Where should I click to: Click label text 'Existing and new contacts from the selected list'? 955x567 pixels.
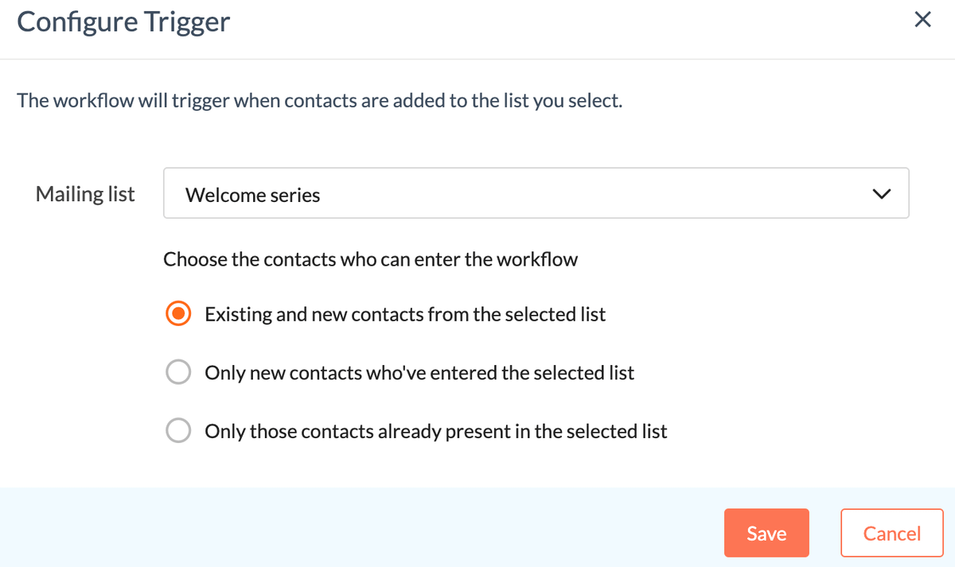click(x=405, y=314)
